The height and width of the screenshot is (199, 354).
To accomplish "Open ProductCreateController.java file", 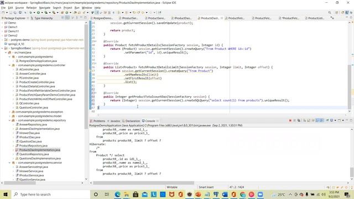I will 35,82.
